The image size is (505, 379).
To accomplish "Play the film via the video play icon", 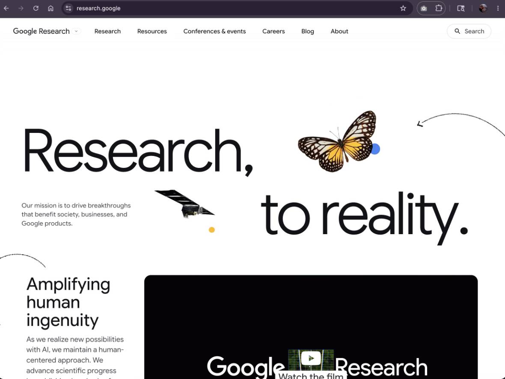I will pyautogui.click(x=311, y=358).
